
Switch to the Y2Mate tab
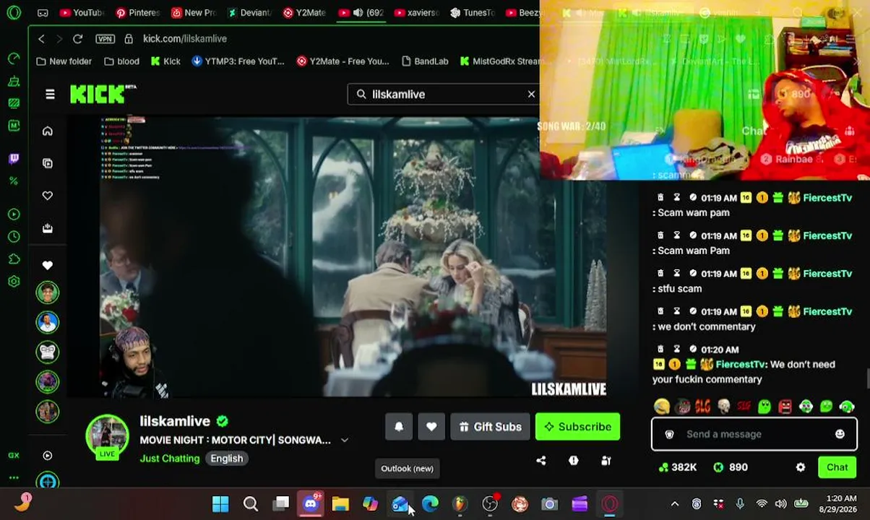(304, 12)
